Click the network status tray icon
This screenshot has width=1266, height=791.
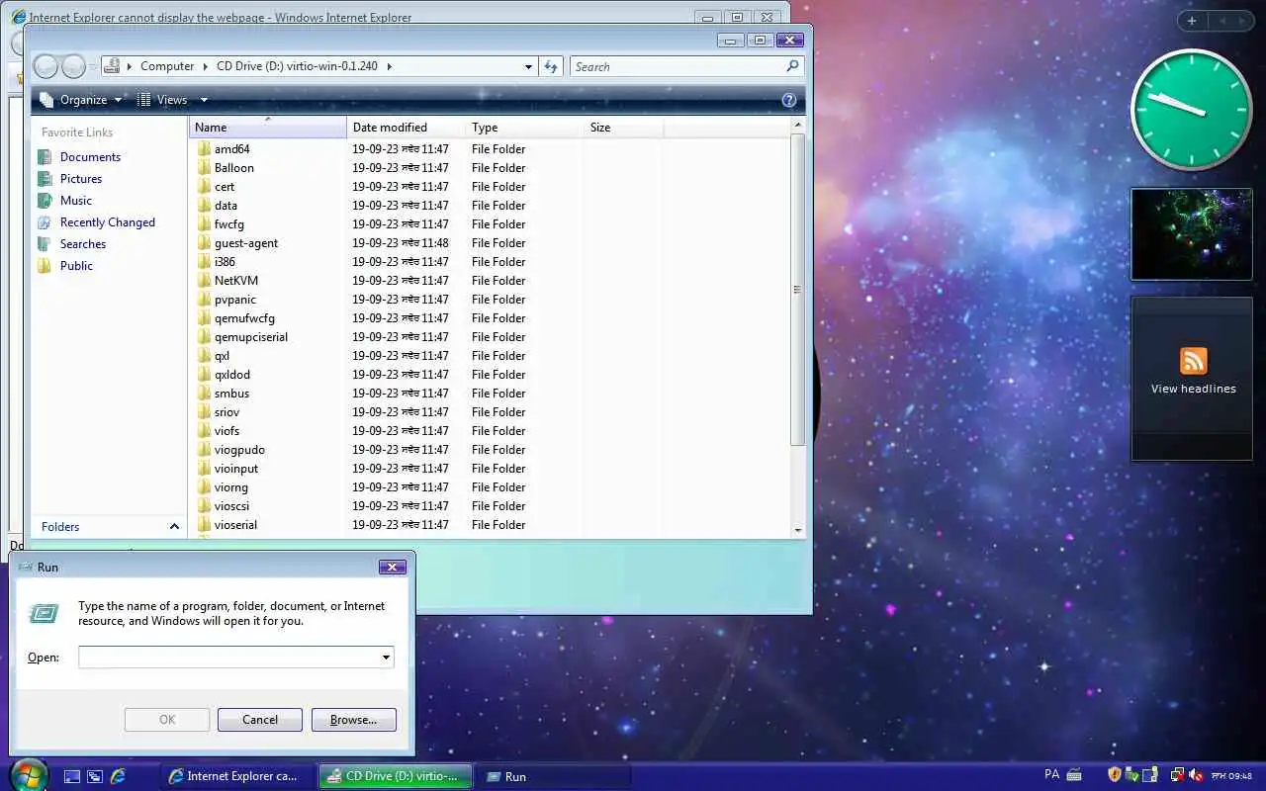coord(1177,775)
